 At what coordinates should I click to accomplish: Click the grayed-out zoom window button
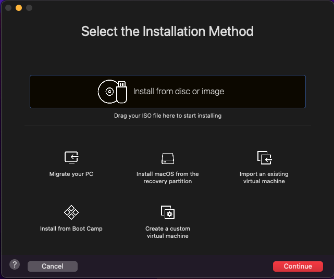29,8
